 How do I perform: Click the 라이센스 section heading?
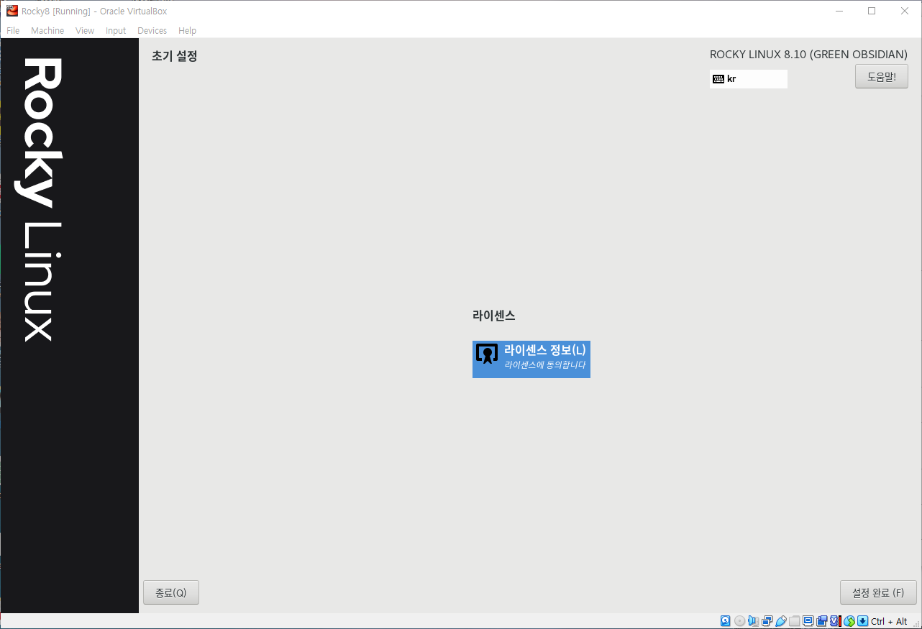[494, 315]
